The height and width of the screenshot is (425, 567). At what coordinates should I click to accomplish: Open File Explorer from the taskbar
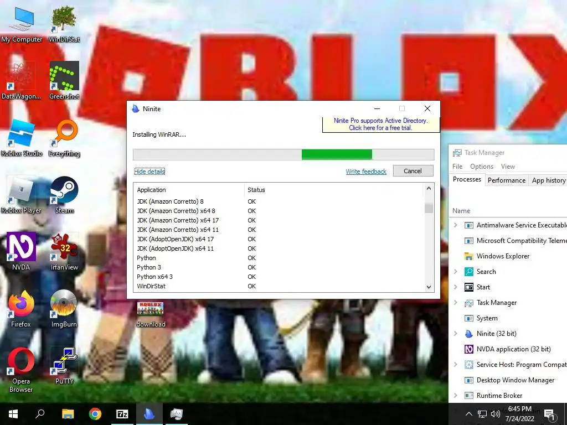(68, 414)
